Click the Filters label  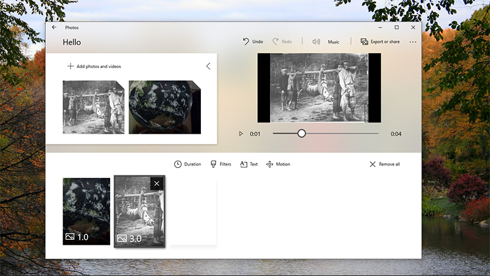click(x=225, y=164)
